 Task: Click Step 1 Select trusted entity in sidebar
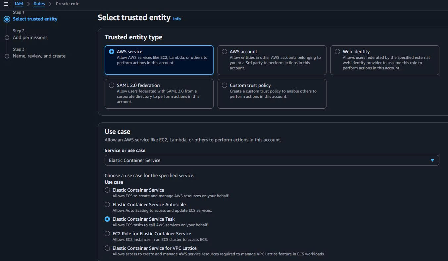coord(35,19)
